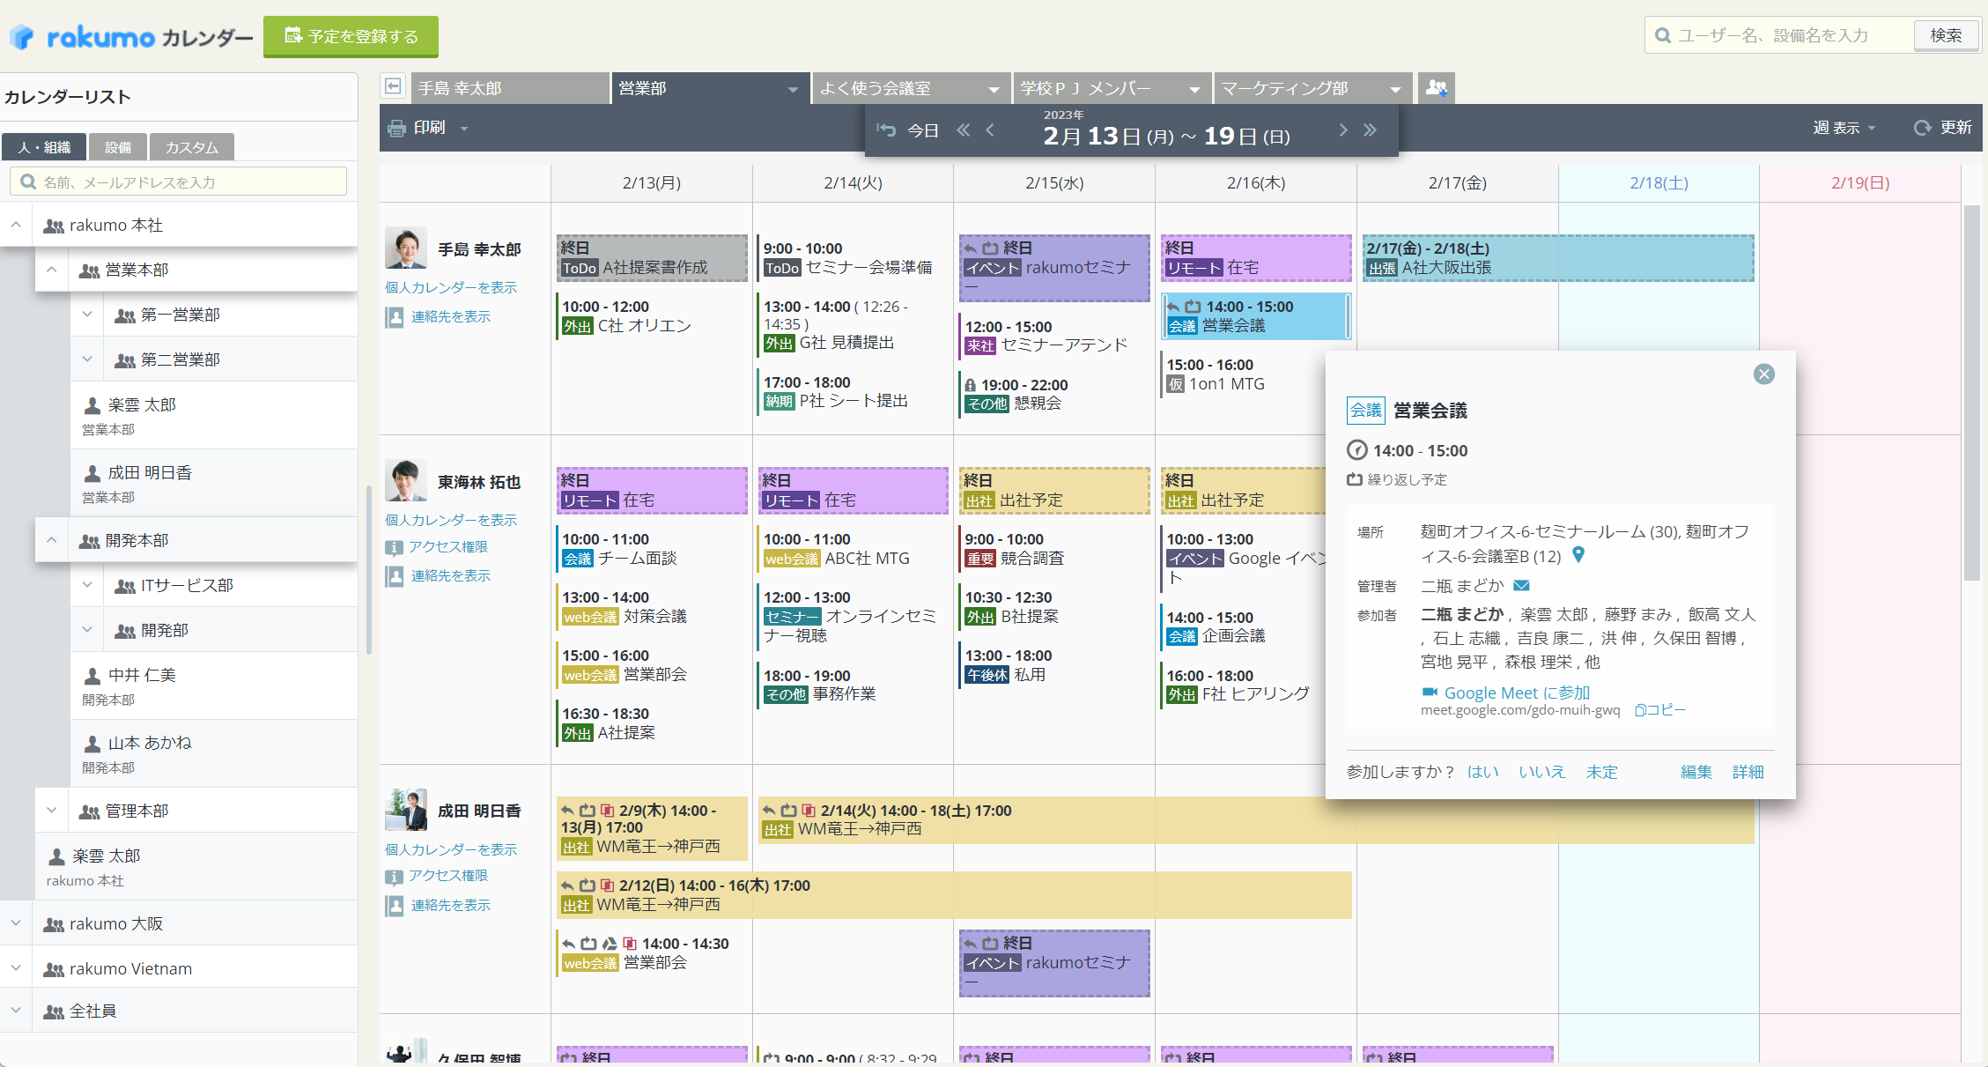The height and width of the screenshot is (1067, 1988).
Task: Select 山本 あかね in the calendar list
Action: pyautogui.click(x=214, y=753)
